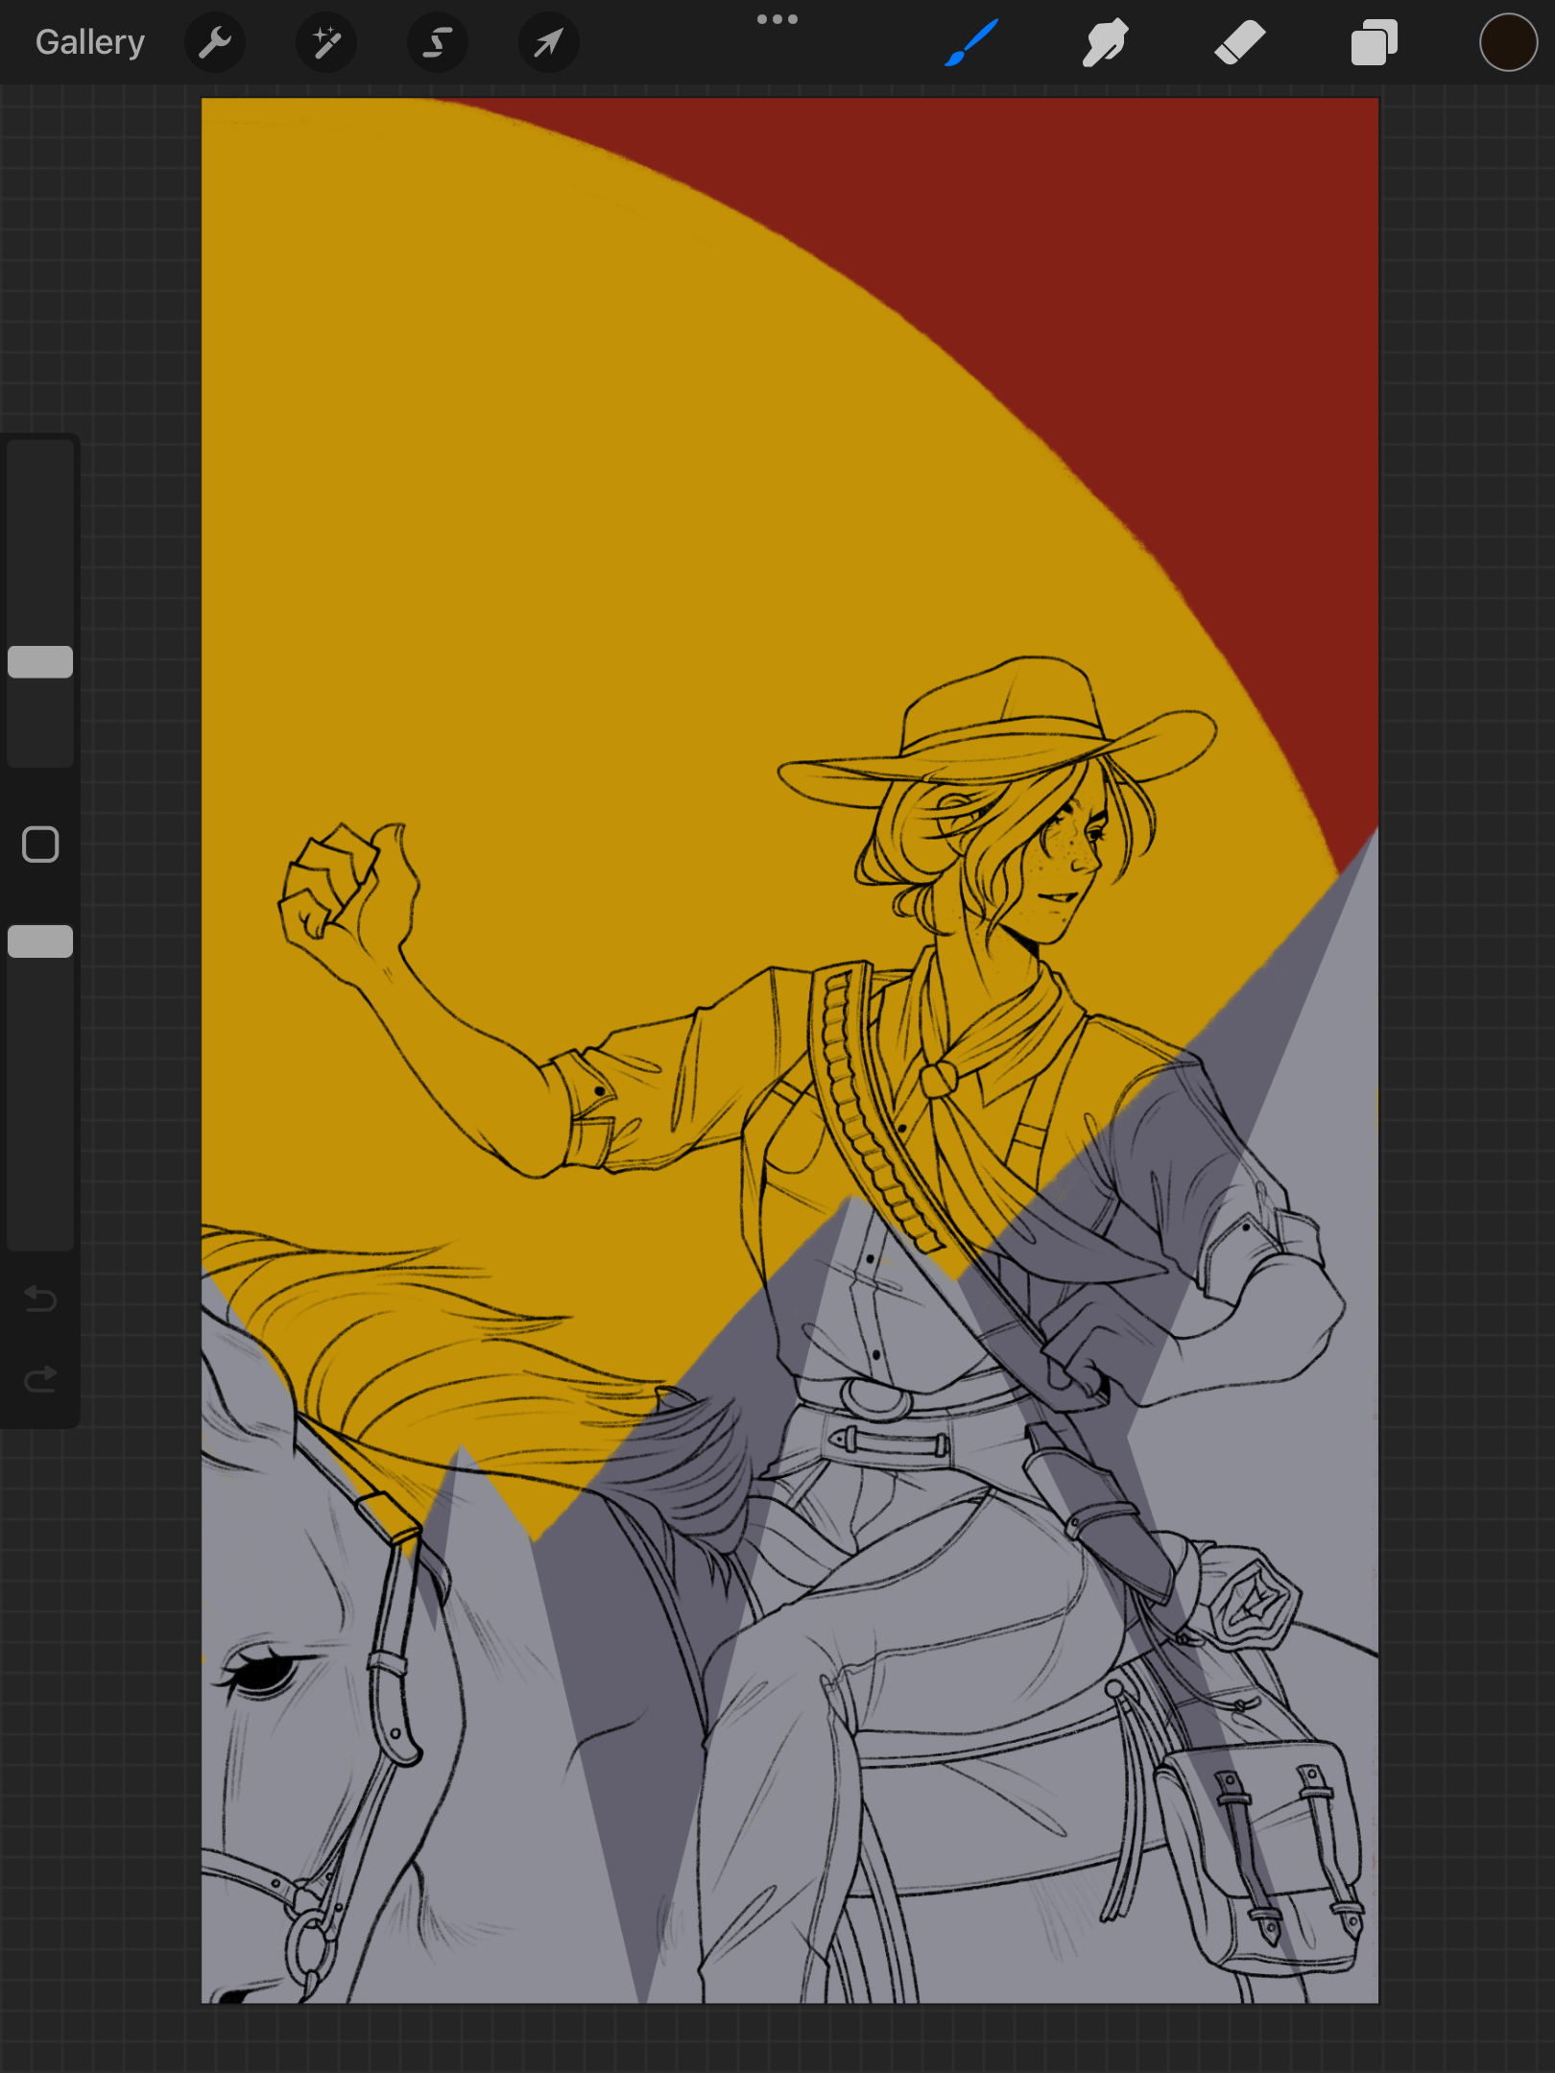Return to the Gallery
The width and height of the screenshot is (1555, 2073).
(89, 42)
